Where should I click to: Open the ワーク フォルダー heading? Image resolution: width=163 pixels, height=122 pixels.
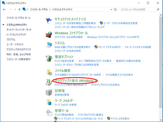[x=65, y=101]
